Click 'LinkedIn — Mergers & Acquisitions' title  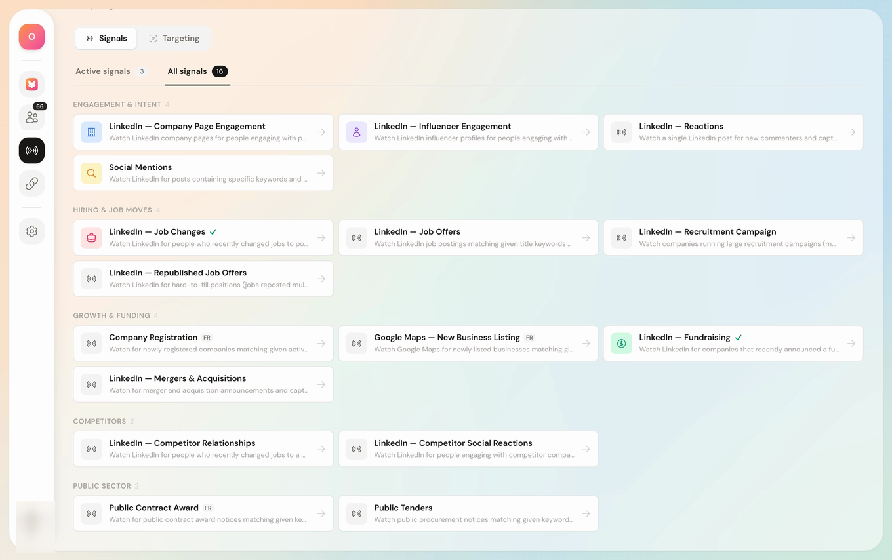pos(177,378)
